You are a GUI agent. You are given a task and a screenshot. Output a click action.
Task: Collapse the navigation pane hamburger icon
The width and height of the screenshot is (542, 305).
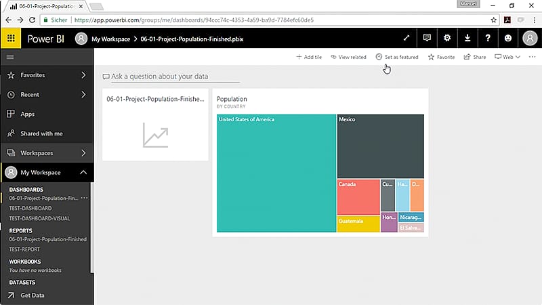(10, 57)
